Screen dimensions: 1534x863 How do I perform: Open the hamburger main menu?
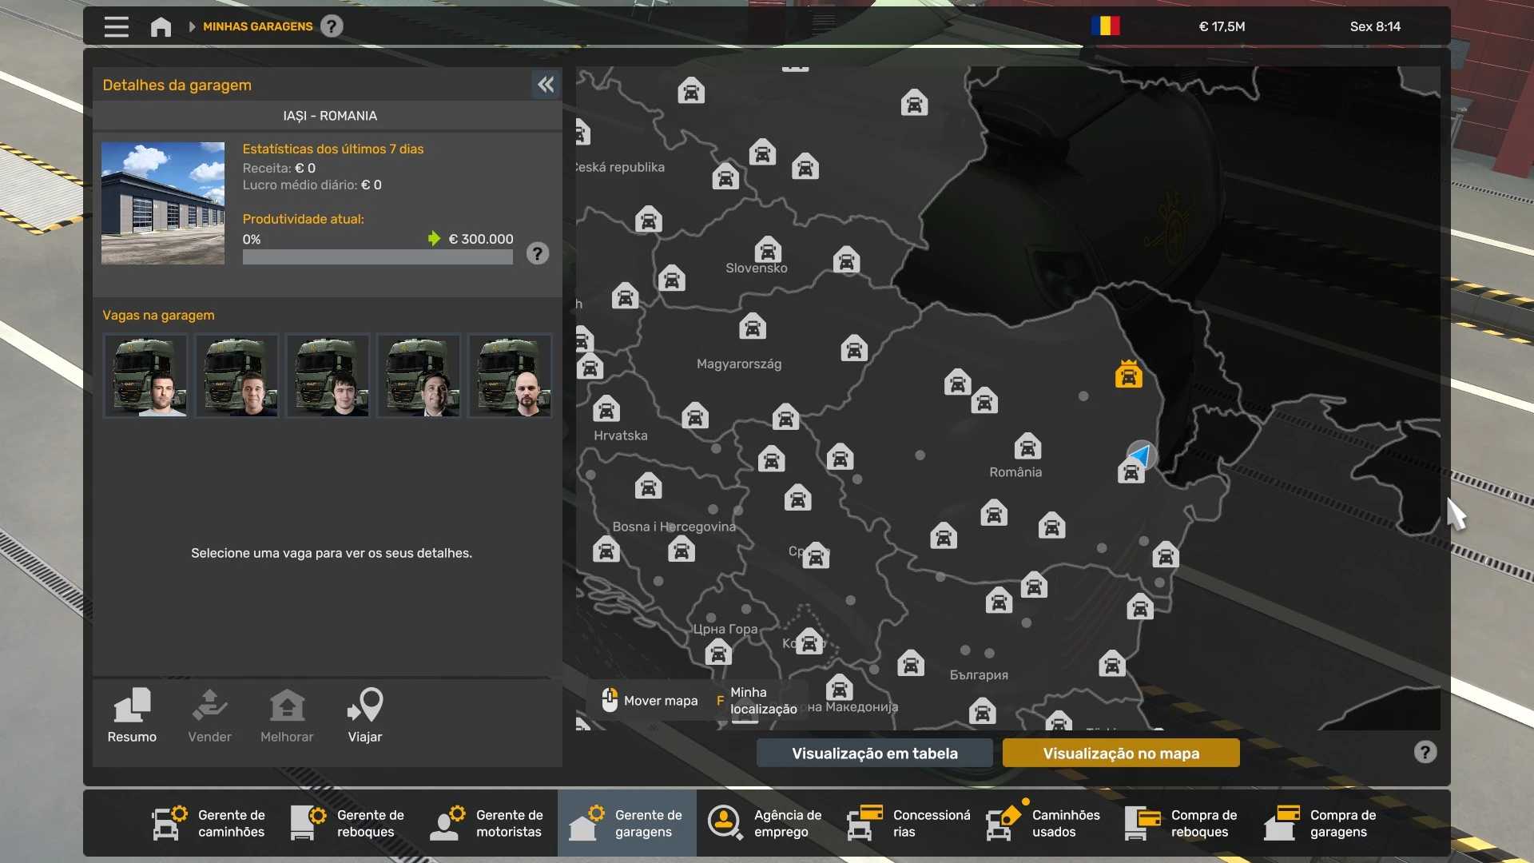[x=116, y=26]
